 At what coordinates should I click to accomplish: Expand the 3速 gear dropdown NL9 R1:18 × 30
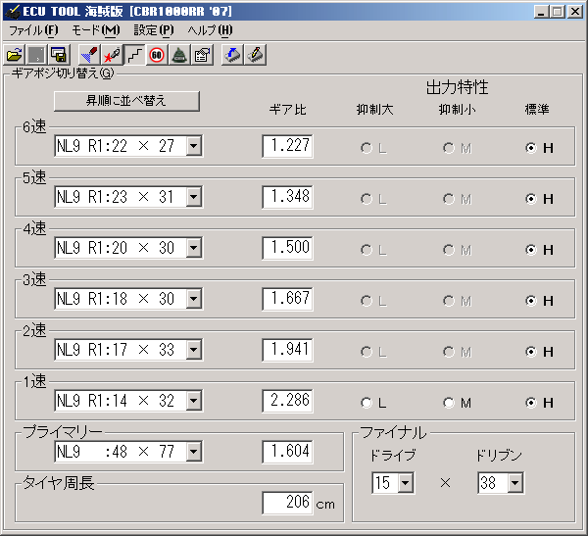coord(194,299)
